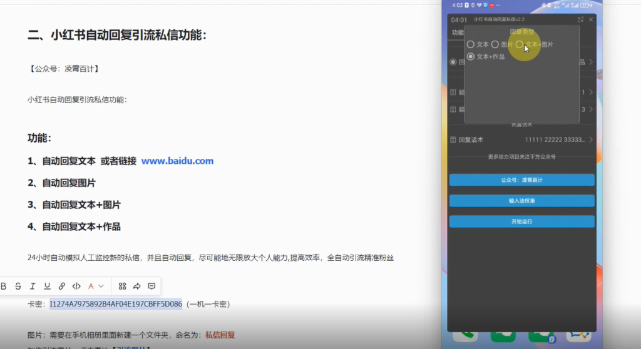Expand the delay row showing value 3
The height and width of the screenshot is (349, 641).
tap(590, 109)
